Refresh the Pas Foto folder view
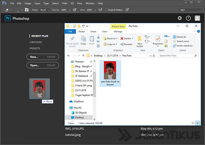The width and height of the screenshot is (205, 145). click(154, 56)
